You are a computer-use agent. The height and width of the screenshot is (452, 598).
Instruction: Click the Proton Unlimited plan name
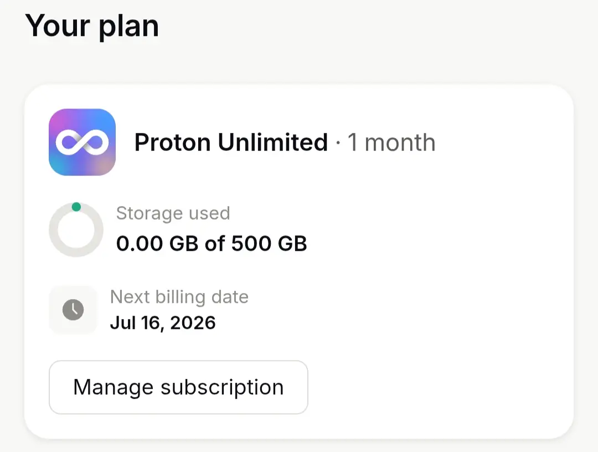tap(231, 142)
